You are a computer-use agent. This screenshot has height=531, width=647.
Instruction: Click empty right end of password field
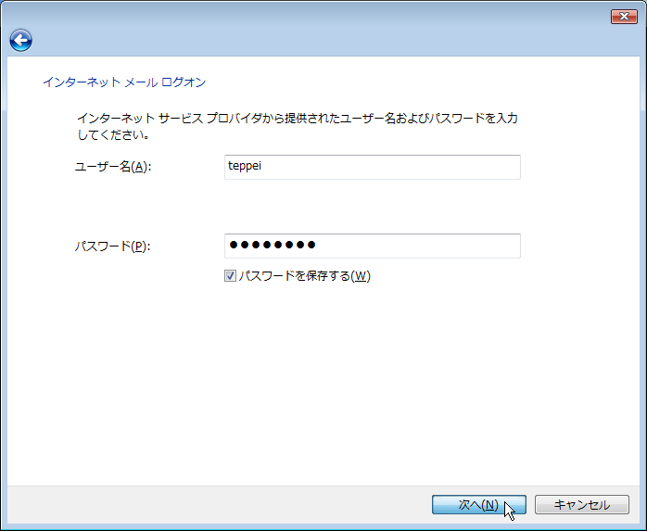[x=475, y=246]
